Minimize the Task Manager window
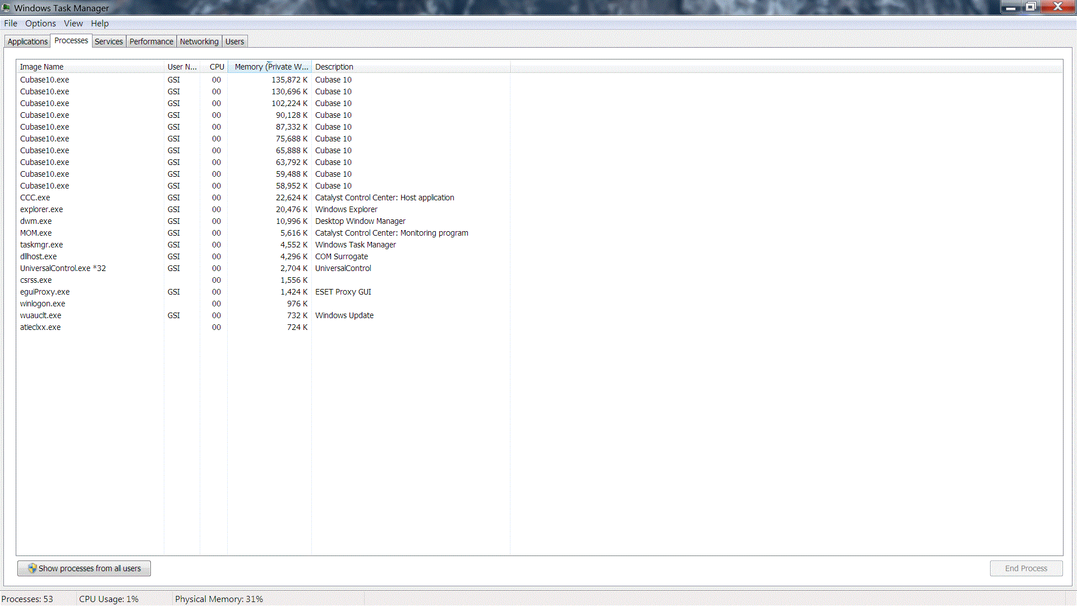The image size is (1077, 606). click(1011, 6)
